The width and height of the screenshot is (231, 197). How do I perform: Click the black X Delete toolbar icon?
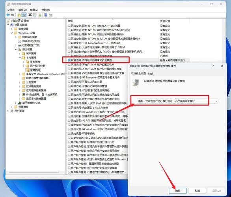pyautogui.click(x=30, y=15)
